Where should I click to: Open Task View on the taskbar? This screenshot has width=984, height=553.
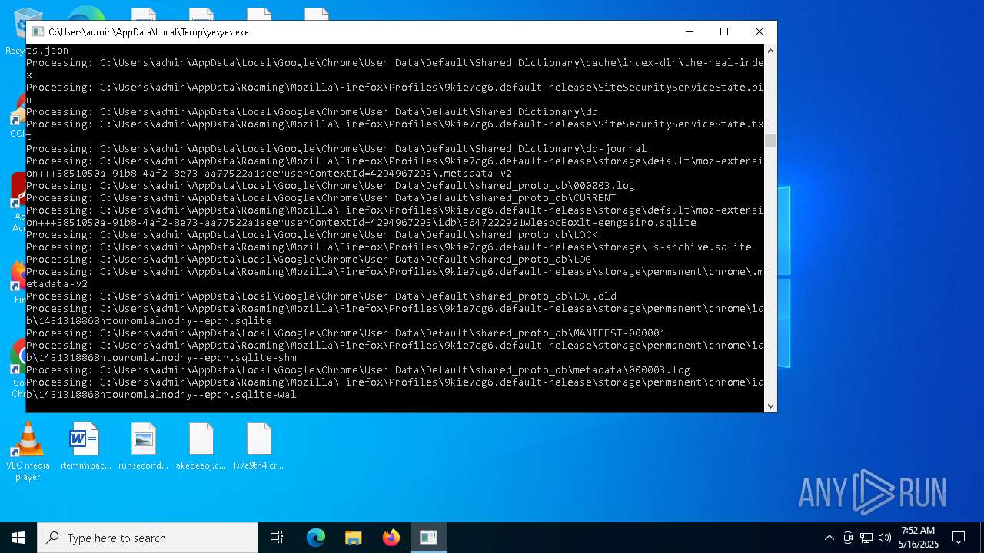277,538
